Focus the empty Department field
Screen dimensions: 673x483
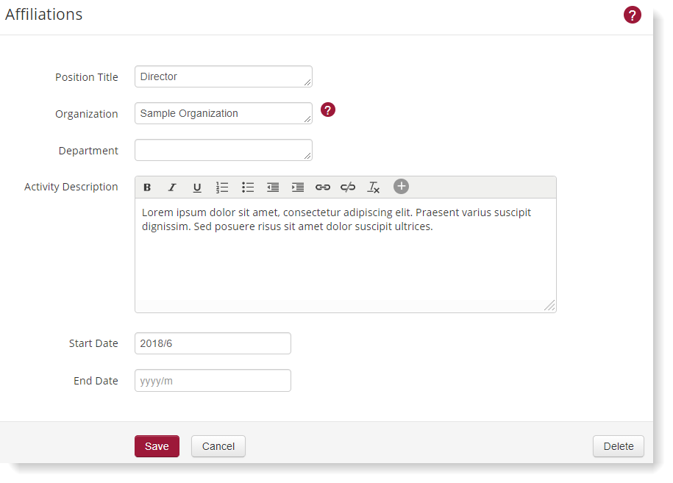[223, 150]
